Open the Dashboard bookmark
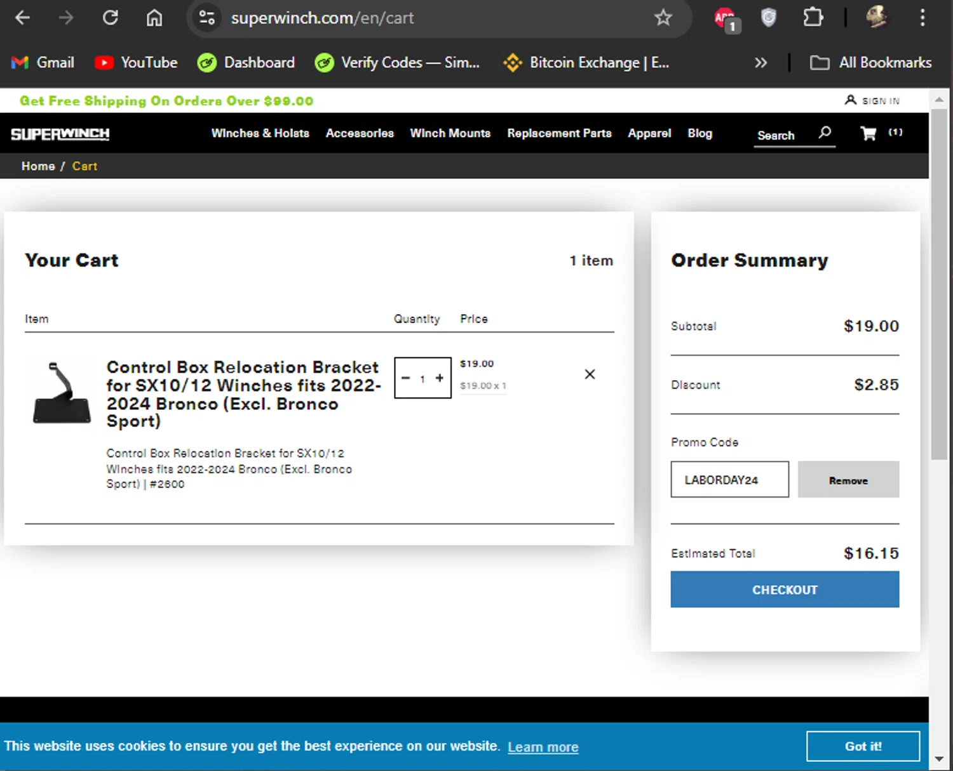Image resolution: width=953 pixels, height=771 pixels. click(x=246, y=62)
